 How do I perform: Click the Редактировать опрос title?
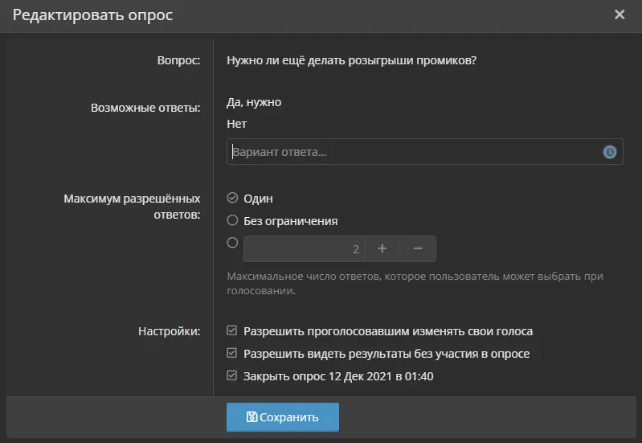[92, 14]
